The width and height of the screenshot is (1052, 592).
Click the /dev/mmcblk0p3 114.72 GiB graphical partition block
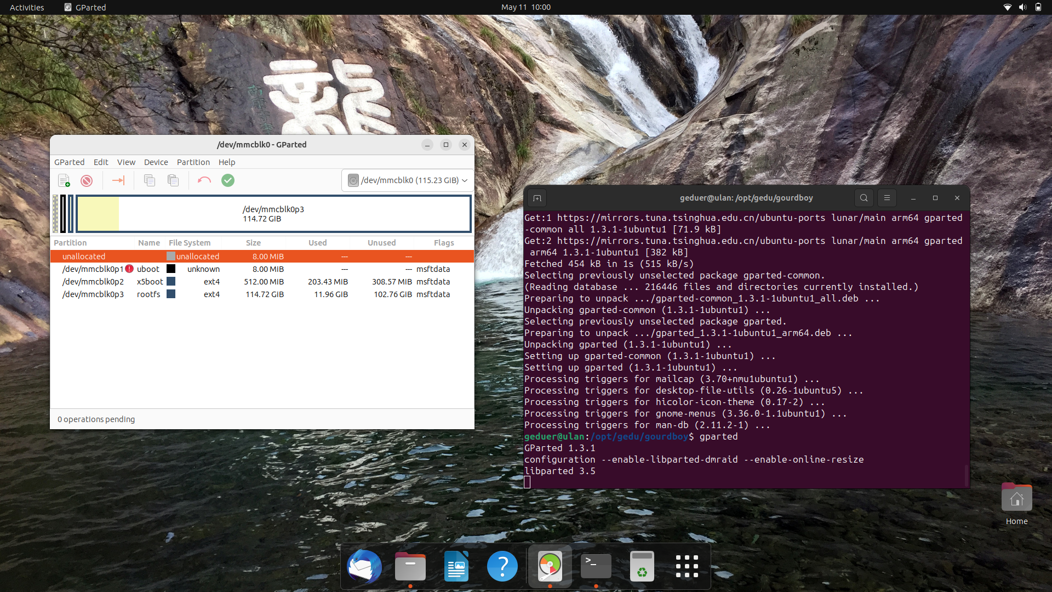[273, 214]
